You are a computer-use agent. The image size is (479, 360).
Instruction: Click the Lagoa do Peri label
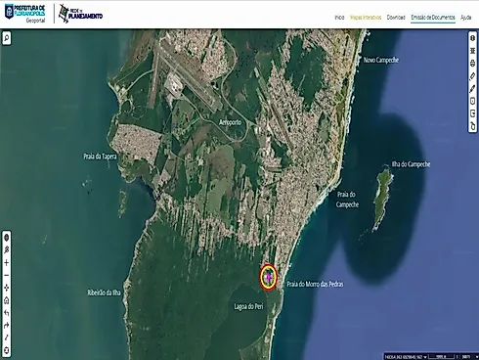(x=248, y=306)
